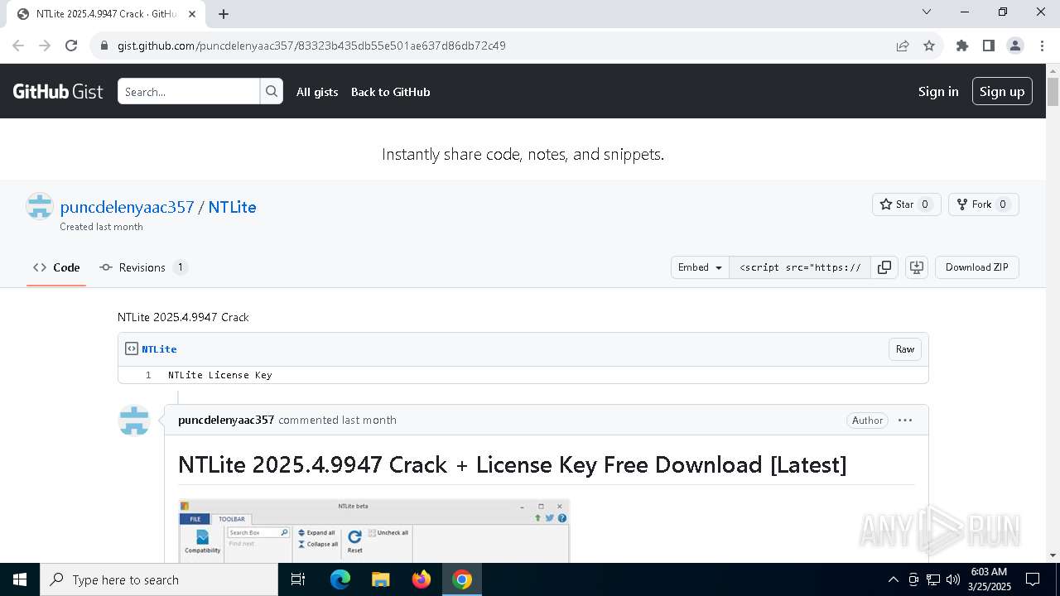Toggle the browser side panel

[989, 46]
